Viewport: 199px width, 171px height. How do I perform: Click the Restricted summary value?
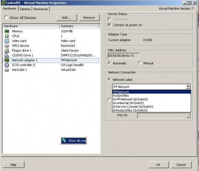pos(68,46)
